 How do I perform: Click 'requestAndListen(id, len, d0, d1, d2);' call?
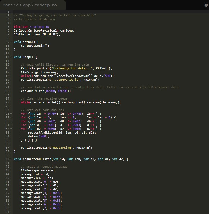62,133
